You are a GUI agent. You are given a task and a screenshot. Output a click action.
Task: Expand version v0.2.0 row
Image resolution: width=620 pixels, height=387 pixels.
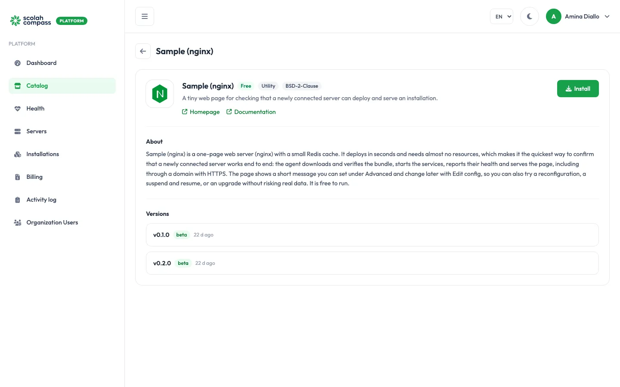pos(372,263)
